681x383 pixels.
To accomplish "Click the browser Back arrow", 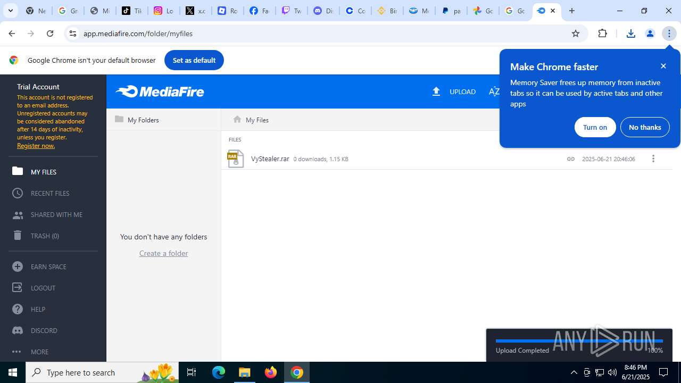I will click(x=12, y=34).
